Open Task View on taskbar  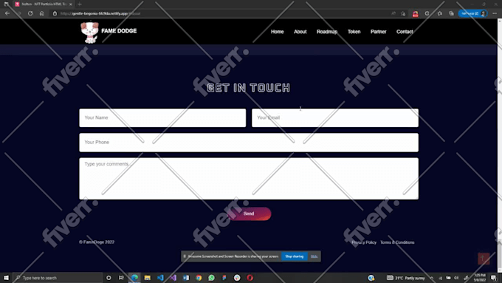click(x=121, y=278)
